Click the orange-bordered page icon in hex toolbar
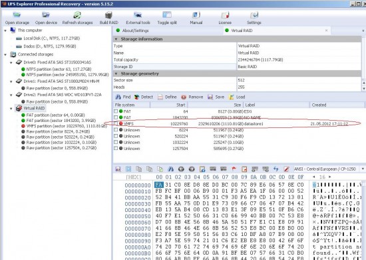Viewport: 366px width, 260px height. [244, 169]
